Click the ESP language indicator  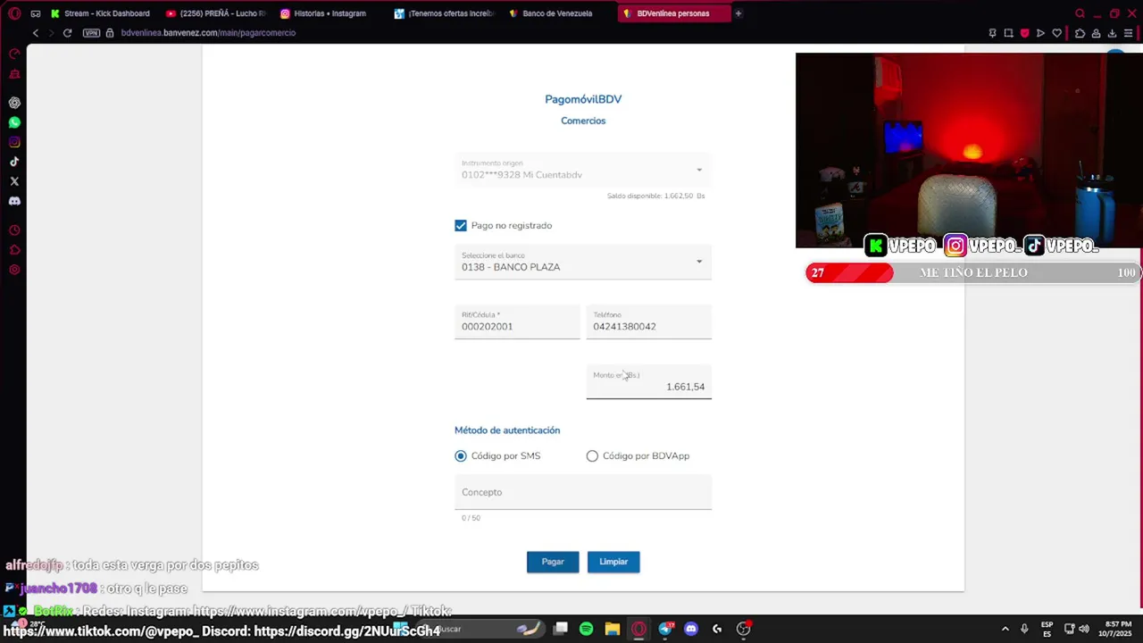1047,629
